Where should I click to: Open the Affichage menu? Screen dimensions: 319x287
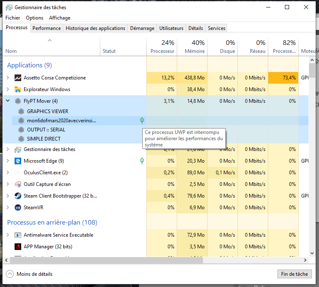[x=59, y=18]
